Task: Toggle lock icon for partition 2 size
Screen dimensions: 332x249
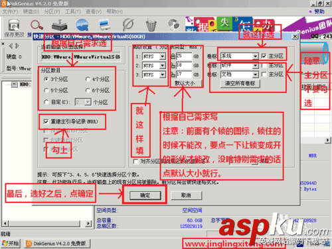Action: click(173, 65)
